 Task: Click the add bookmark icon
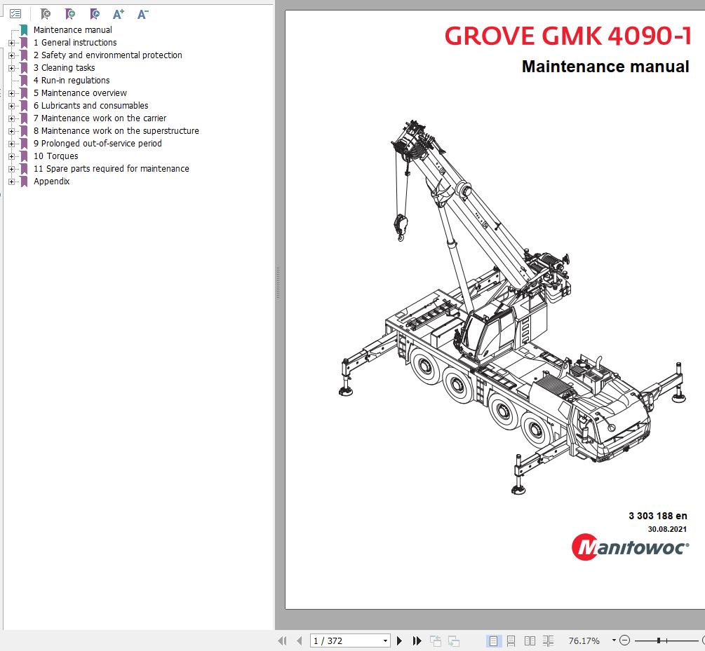coord(70,14)
